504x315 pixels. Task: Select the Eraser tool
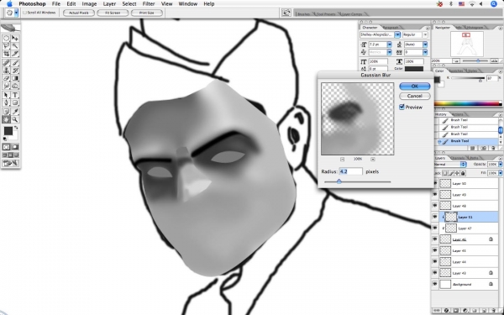pyautogui.click(x=6, y=78)
